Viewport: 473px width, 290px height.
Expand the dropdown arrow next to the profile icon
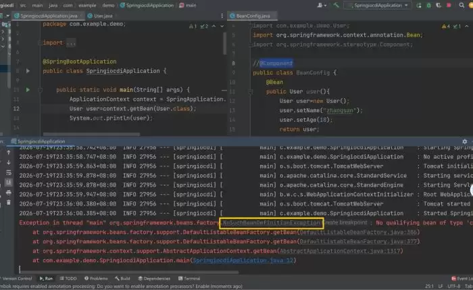click(325, 5)
